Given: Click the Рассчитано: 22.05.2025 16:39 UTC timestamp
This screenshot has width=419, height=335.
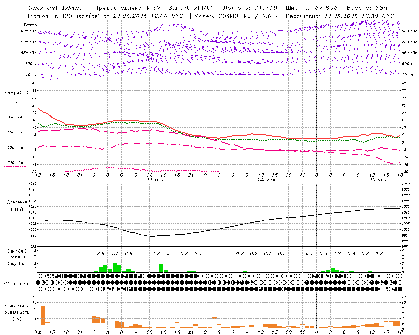Looking at the screenshot, I should 340,16.
